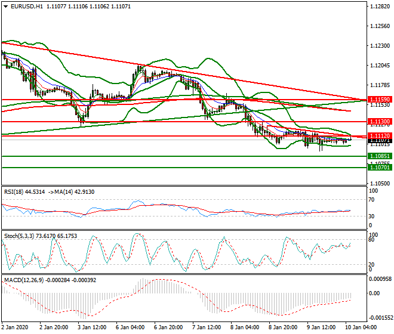Select the Stochastic 20 level scale label
Screen dimensions: 394x334
371,265
